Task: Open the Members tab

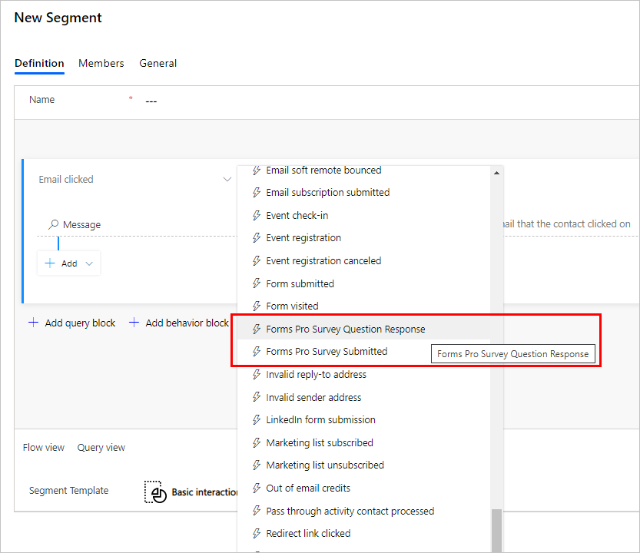Action: click(x=101, y=63)
